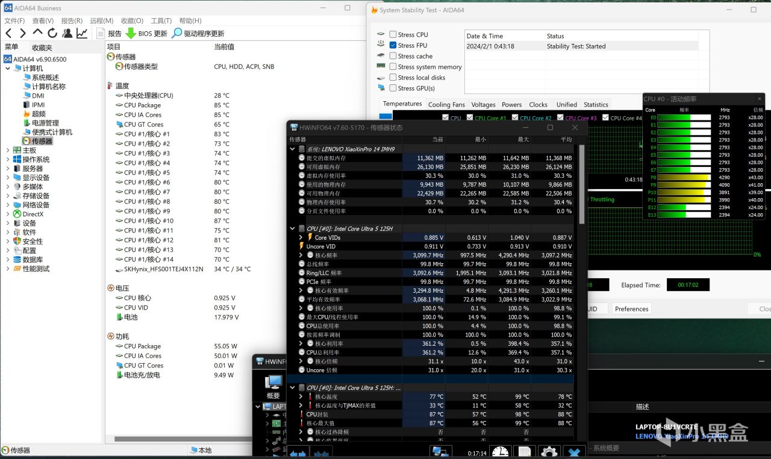The image size is (771, 459).
Task: Click the HWiNFO network computers icon
Action: (440, 452)
